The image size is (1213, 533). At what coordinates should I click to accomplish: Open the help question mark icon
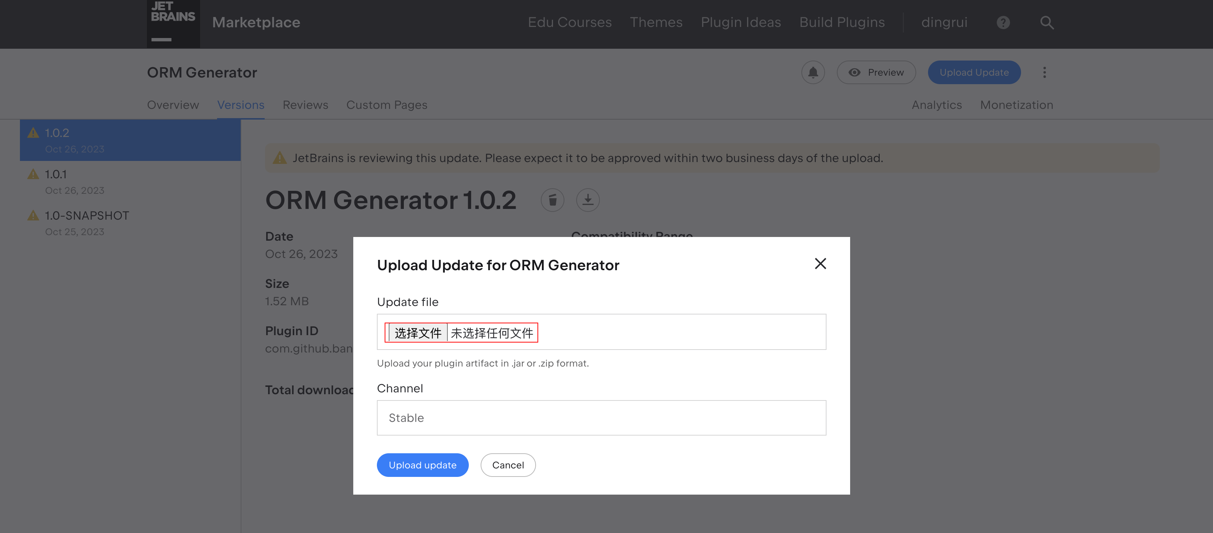point(1003,23)
